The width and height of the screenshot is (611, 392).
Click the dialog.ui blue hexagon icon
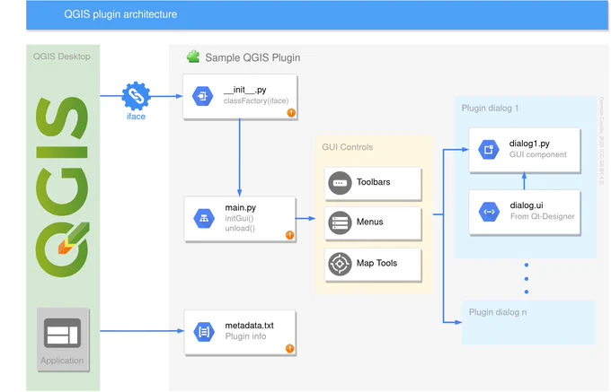489,212
